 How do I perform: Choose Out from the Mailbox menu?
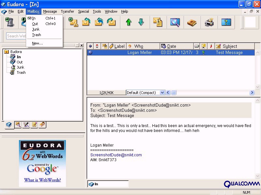click(44, 24)
